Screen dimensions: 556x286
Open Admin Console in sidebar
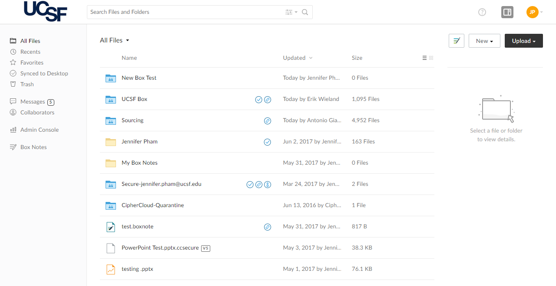pyautogui.click(x=34, y=130)
